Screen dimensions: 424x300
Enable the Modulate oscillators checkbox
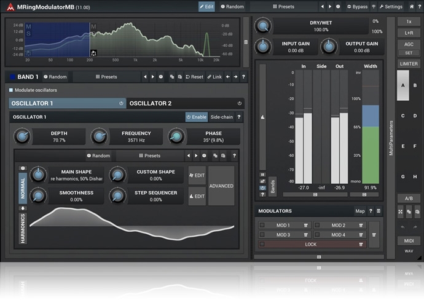[x=11, y=90]
